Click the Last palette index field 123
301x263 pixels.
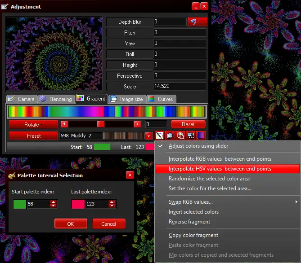pos(97,204)
